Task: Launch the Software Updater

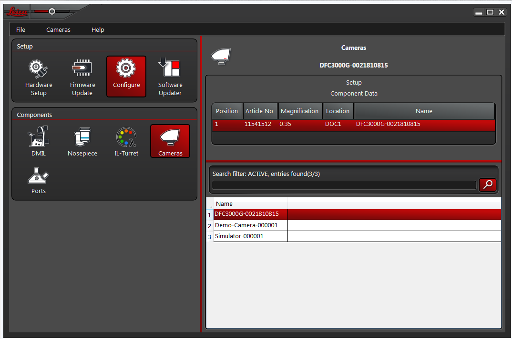Action: point(170,77)
